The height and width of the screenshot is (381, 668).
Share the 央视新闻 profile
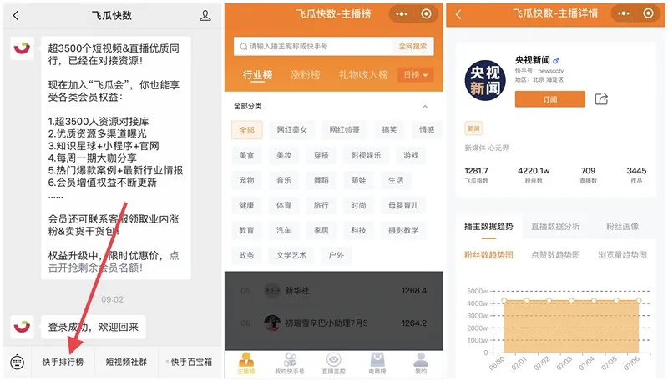601,99
